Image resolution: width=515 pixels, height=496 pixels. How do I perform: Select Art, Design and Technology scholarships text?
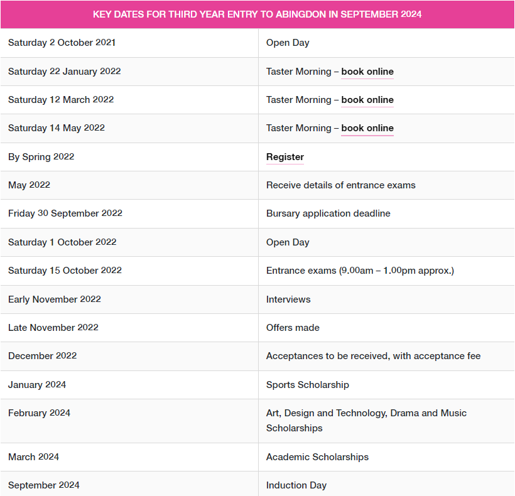coord(366,421)
